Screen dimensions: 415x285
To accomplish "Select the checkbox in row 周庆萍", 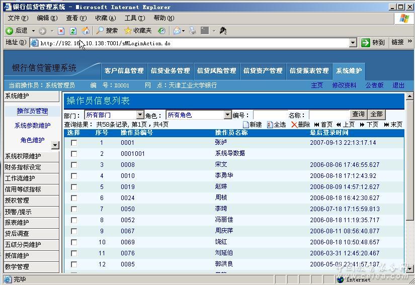I will (74, 231).
